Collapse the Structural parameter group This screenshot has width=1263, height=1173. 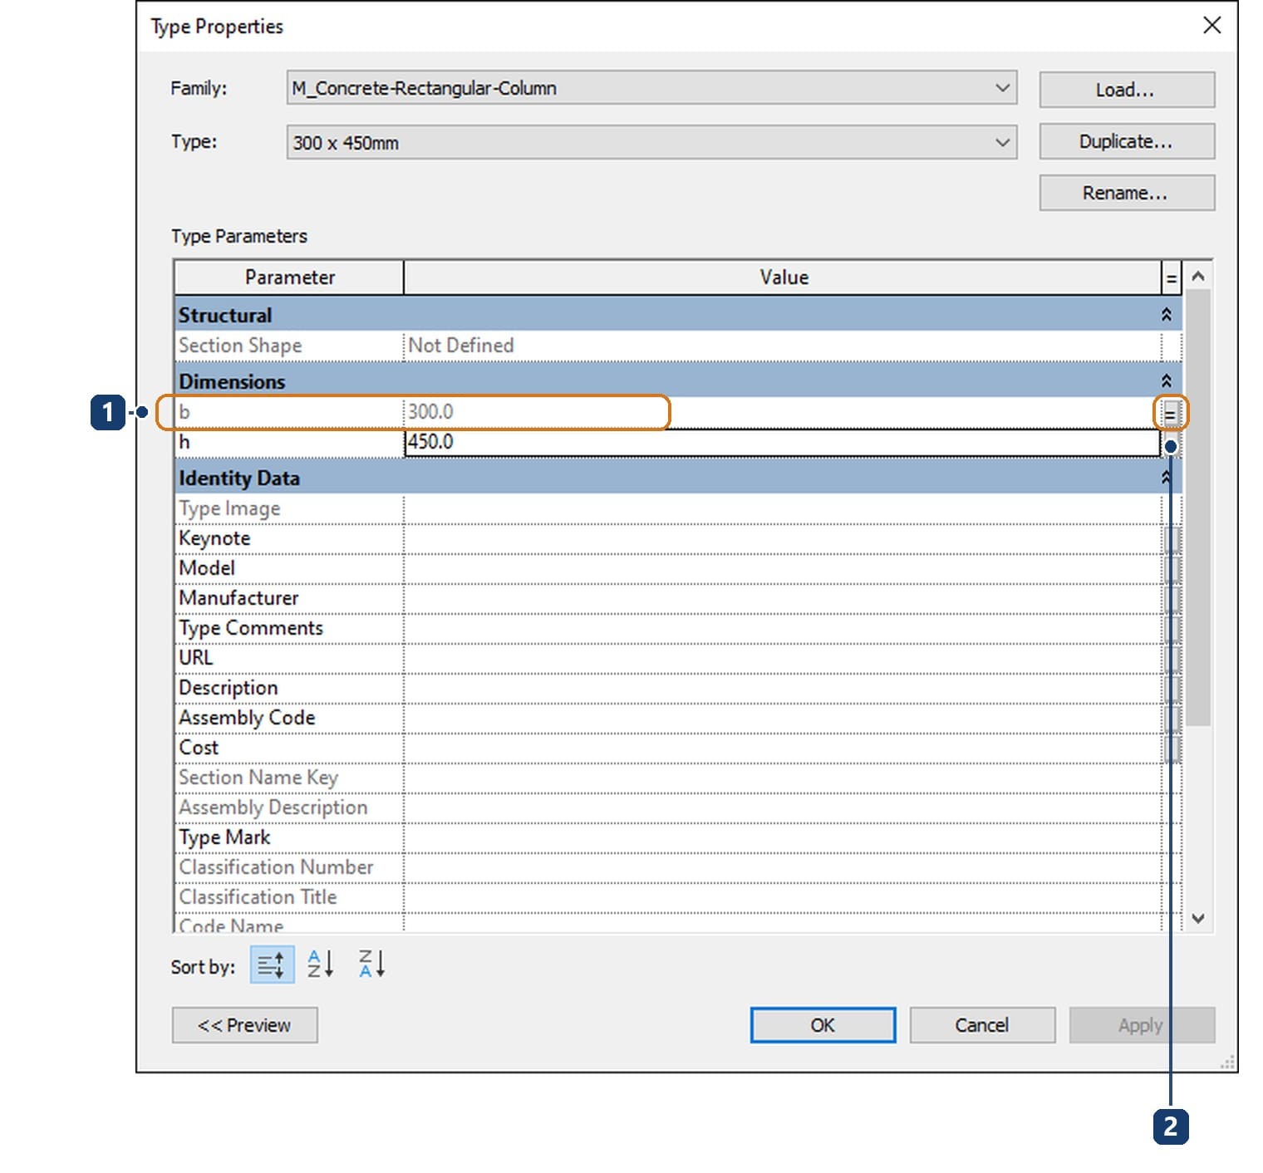pyautogui.click(x=1167, y=315)
